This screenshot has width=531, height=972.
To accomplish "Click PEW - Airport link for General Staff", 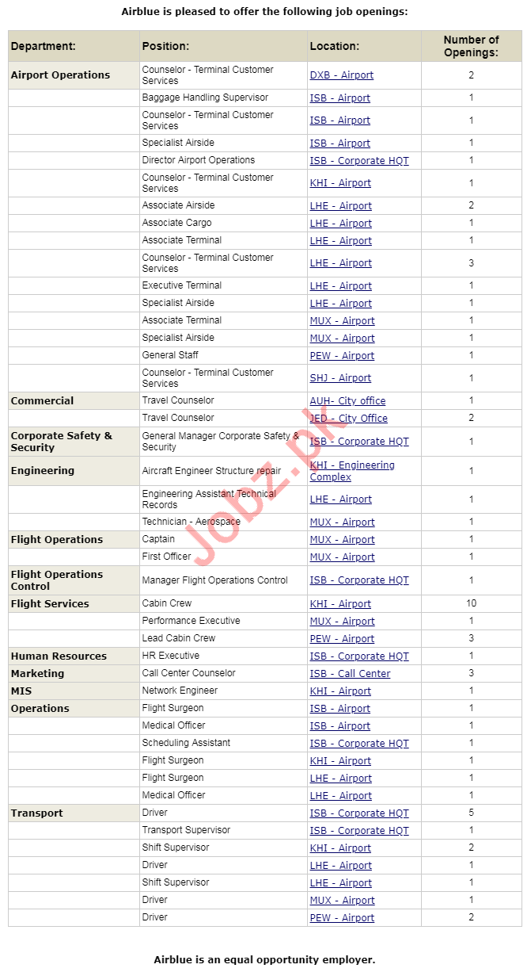I will coord(342,356).
